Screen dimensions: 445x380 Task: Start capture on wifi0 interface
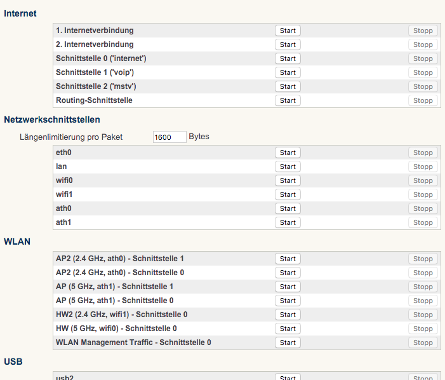[288, 180]
